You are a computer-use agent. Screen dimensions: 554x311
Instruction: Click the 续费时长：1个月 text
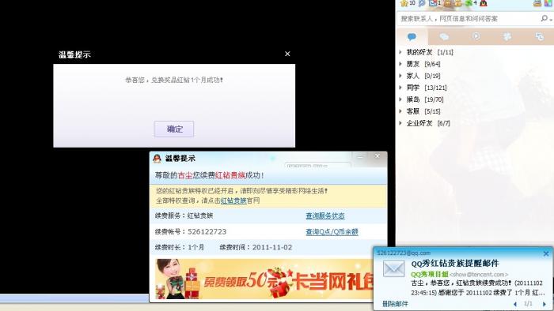[x=179, y=247]
